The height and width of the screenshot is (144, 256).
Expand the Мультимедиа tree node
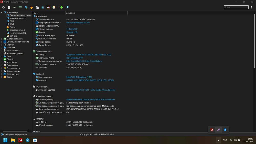[x=2, y=51]
